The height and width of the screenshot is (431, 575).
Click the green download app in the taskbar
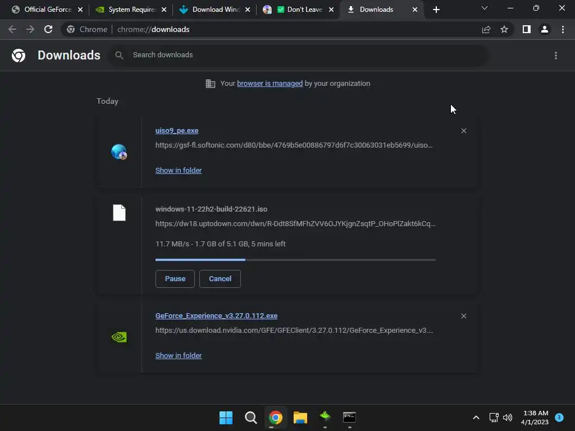pos(325,417)
